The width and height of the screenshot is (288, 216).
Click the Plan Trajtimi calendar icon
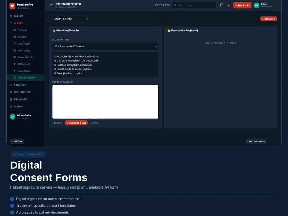pos(14,50)
